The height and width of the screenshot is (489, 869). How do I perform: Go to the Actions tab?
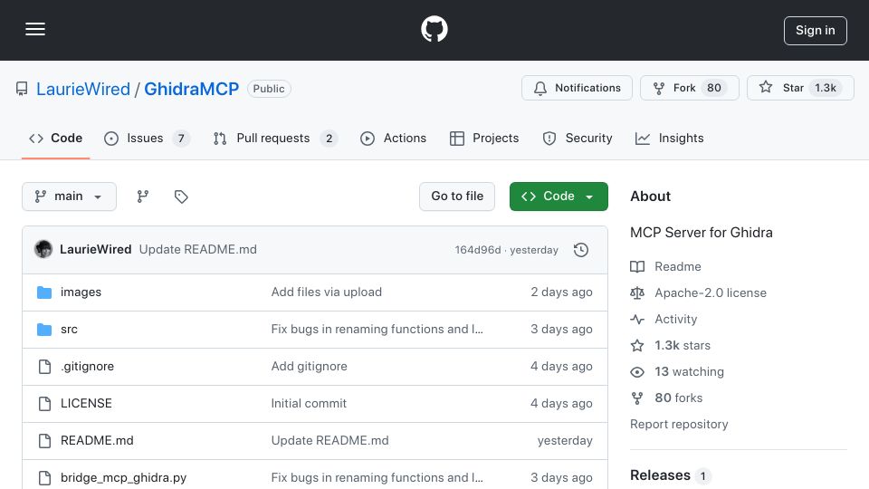click(393, 138)
